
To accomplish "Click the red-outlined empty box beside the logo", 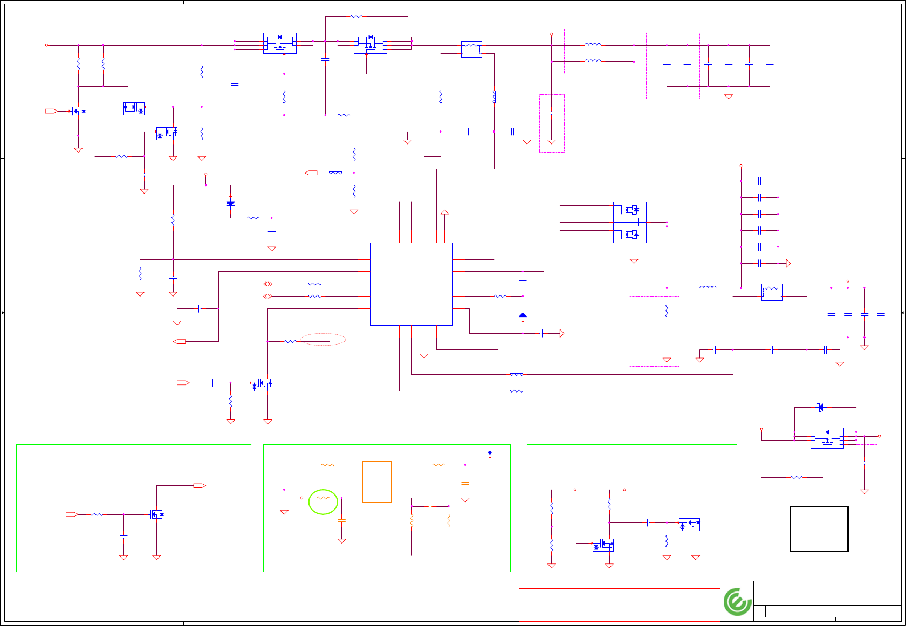I will point(620,604).
